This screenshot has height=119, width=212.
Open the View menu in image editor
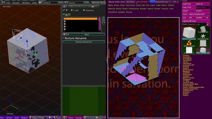coord(71,118)
